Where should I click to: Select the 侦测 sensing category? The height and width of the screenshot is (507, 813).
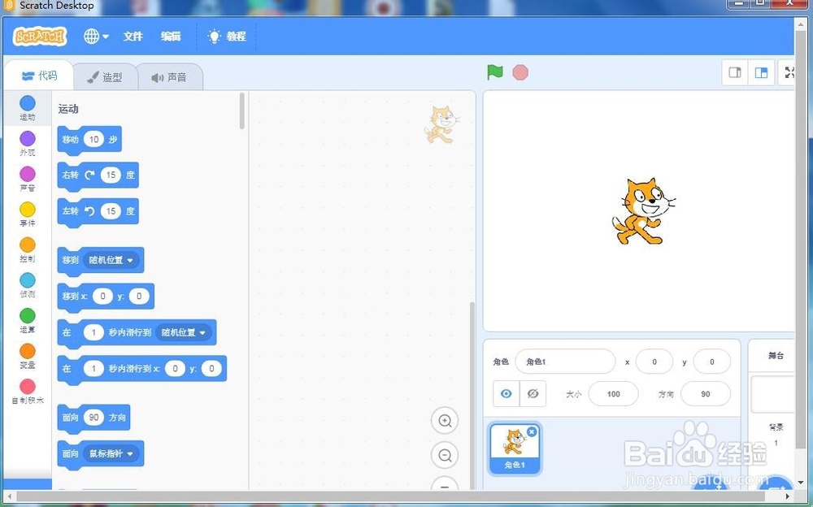click(x=28, y=285)
